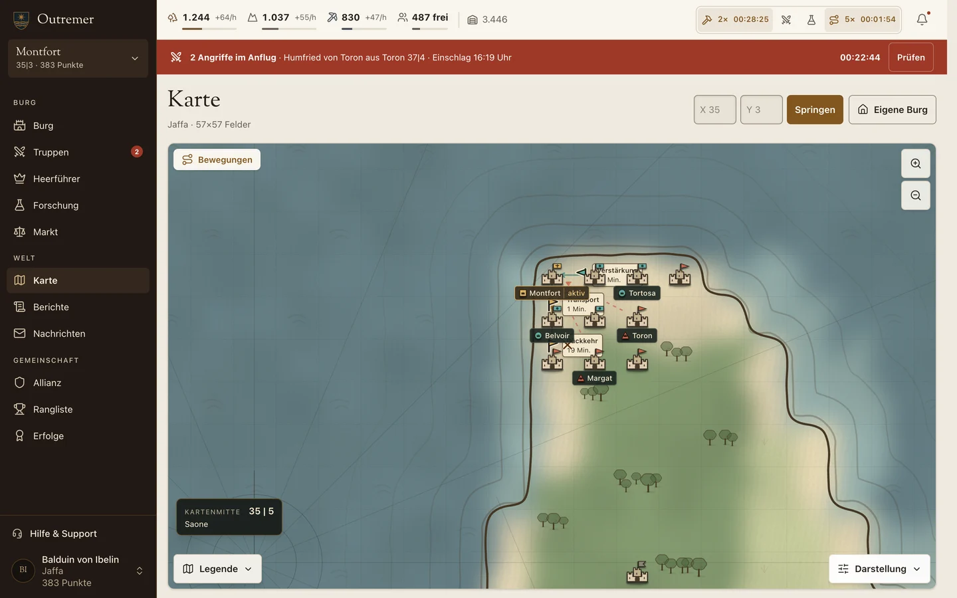
Task: Select the Toron castle label on map
Action: (637, 336)
